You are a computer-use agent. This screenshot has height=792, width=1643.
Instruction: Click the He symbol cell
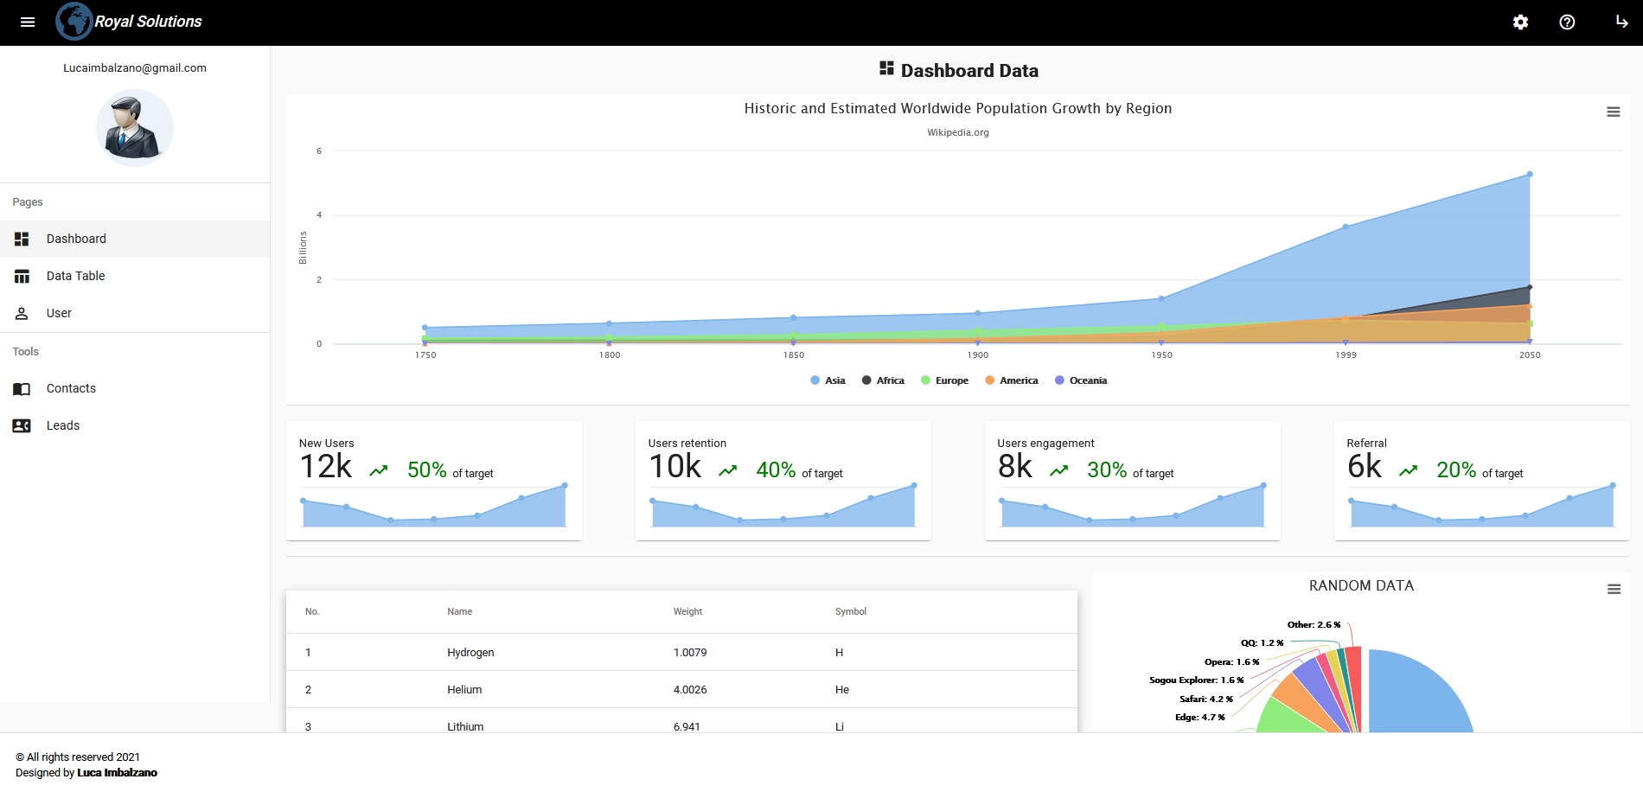pos(842,690)
